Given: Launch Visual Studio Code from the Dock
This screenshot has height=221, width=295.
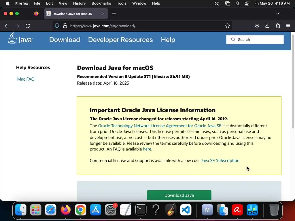Looking at the screenshot, I should 186,210.
